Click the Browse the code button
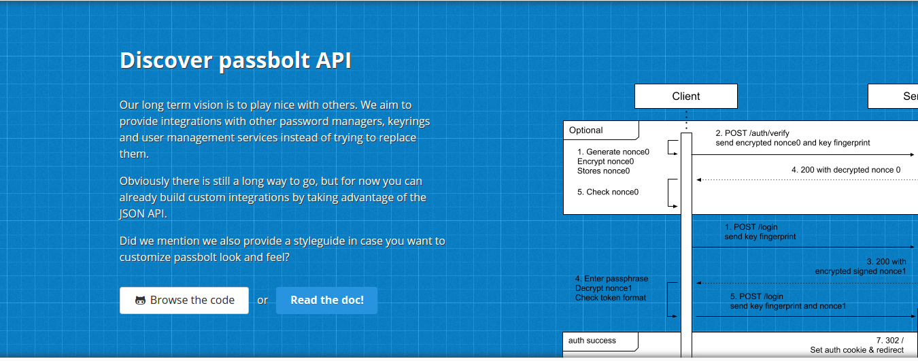Screen dimensions: 918x361 184,300
